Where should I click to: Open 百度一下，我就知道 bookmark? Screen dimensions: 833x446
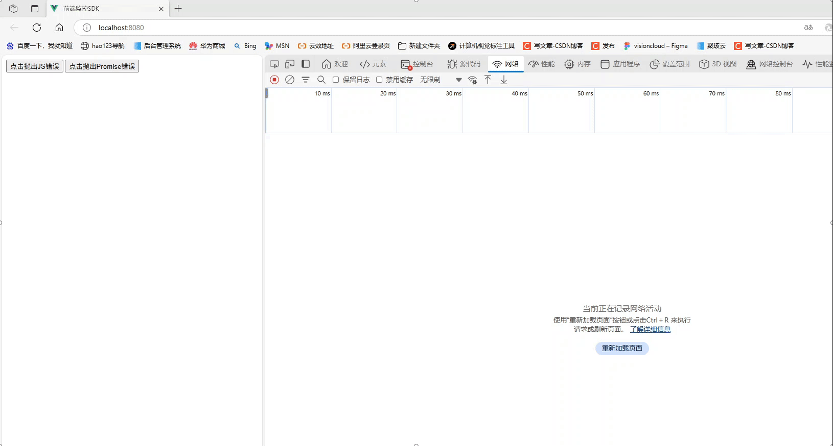coord(40,46)
